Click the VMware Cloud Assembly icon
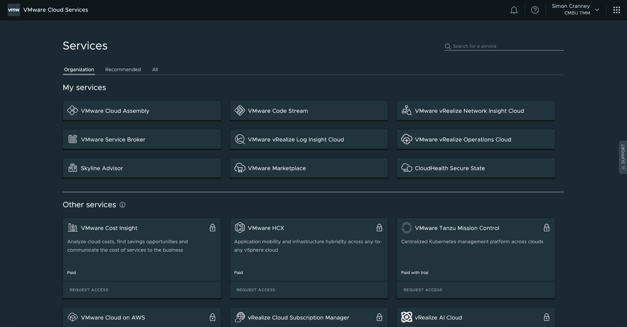The image size is (627, 327). click(x=72, y=110)
